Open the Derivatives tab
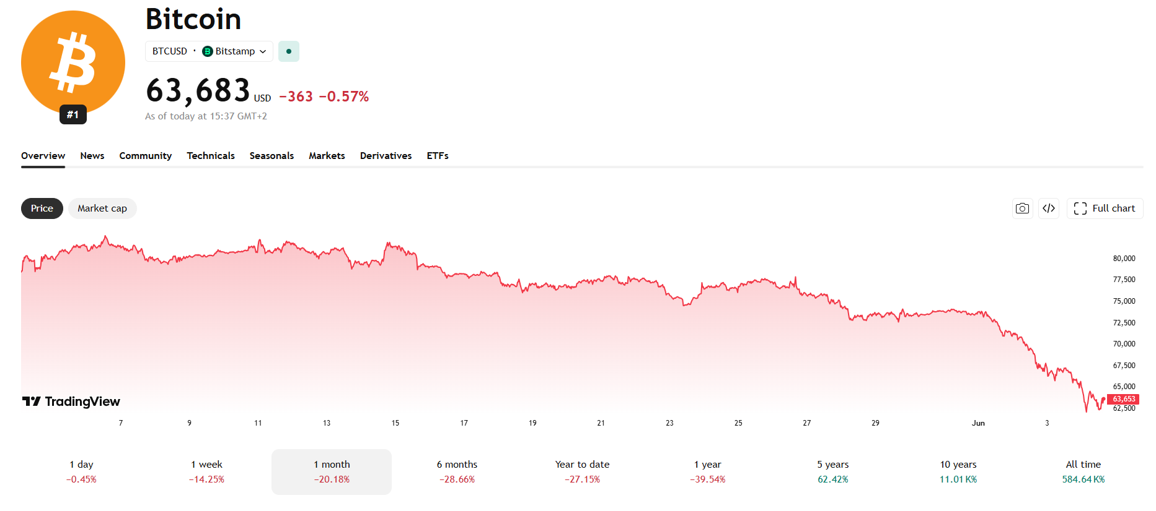This screenshot has width=1156, height=511. 386,156
